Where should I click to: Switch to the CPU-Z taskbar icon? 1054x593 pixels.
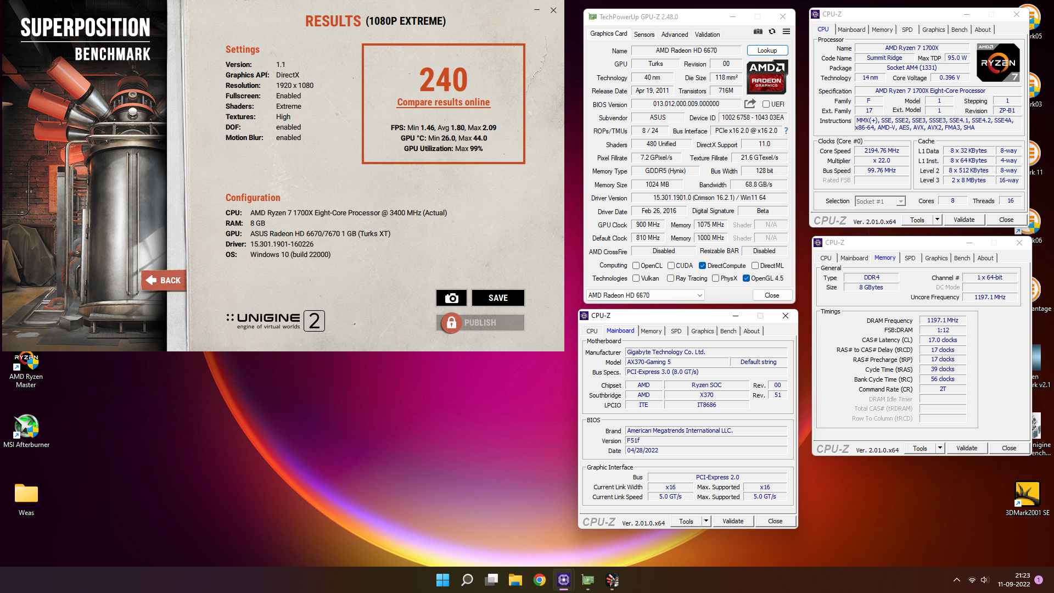point(564,580)
